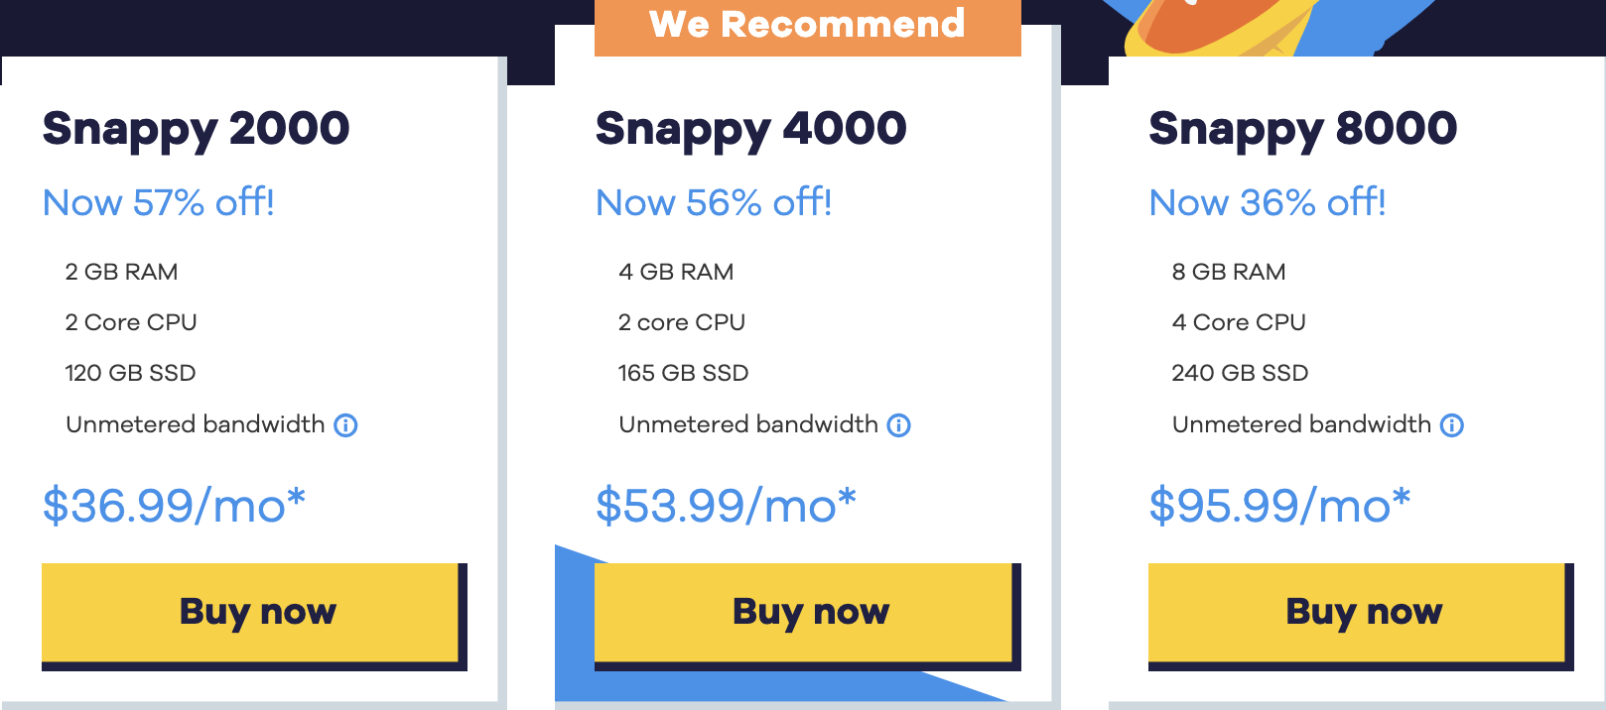The width and height of the screenshot is (1606, 710).
Task: Click the 4 Core CPU feature
Action: point(1238,322)
